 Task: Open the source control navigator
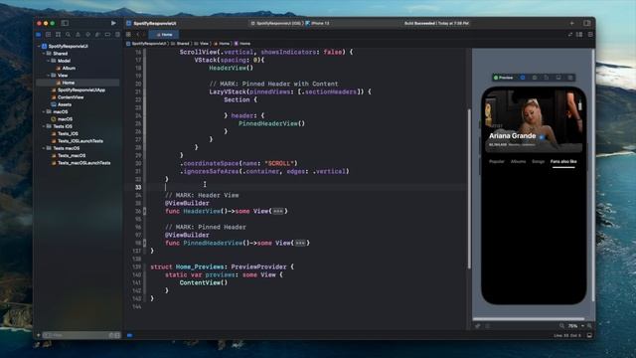point(49,35)
